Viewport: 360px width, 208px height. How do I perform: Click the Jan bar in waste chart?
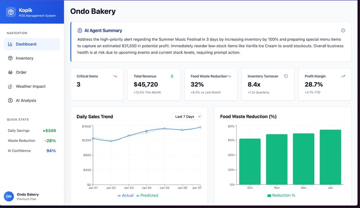coord(331,157)
